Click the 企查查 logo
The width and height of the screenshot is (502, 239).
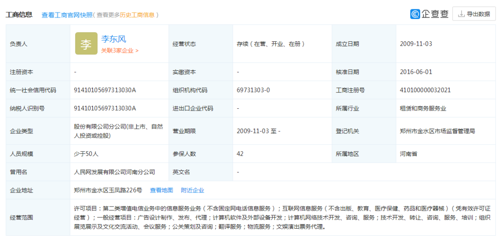pyautogui.click(x=429, y=14)
